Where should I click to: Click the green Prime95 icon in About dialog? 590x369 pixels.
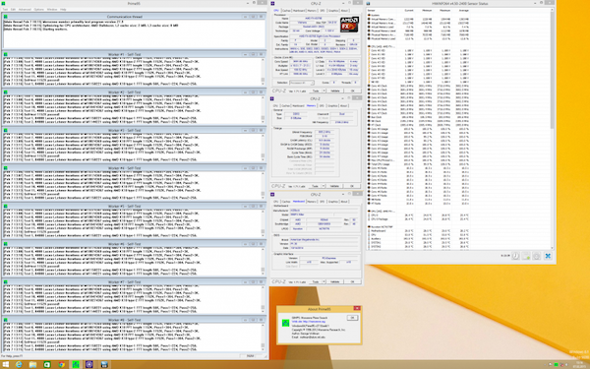tap(286, 323)
